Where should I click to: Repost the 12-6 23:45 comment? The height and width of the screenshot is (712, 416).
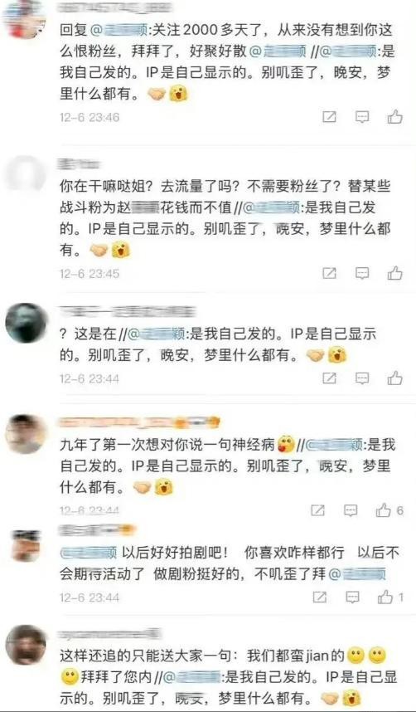(329, 273)
